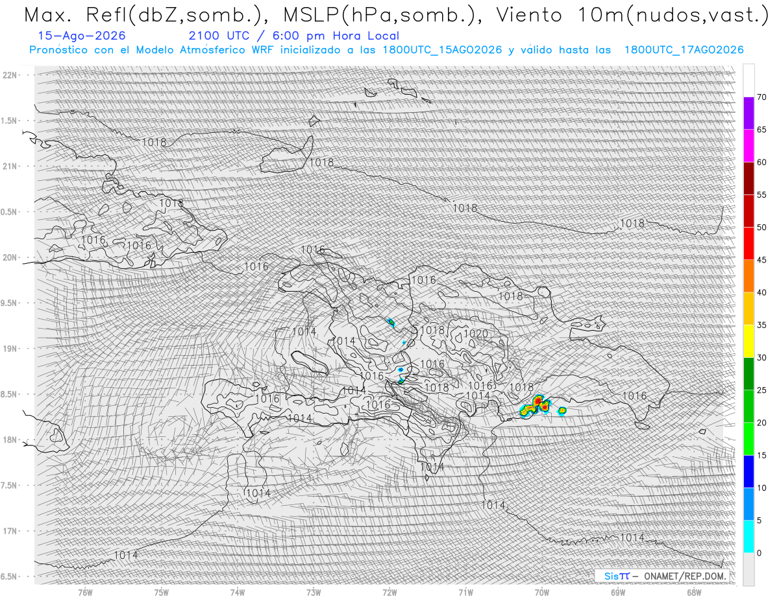Select the cyan 0–5 dBZ legend swatch
Image resolution: width=779 pixels, height=601 pixels.
tap(748, 536)
